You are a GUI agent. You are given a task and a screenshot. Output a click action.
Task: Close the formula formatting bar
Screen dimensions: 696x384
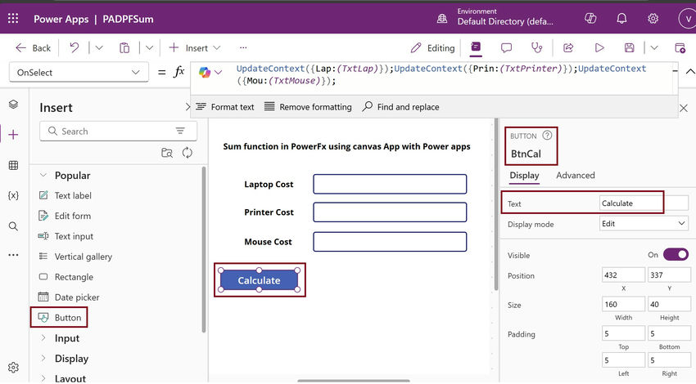[x=684, y=108]
